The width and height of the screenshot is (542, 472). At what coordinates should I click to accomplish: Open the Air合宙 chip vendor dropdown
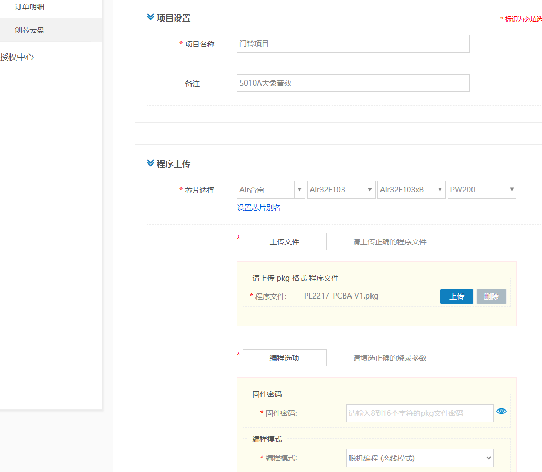[271, 190]
